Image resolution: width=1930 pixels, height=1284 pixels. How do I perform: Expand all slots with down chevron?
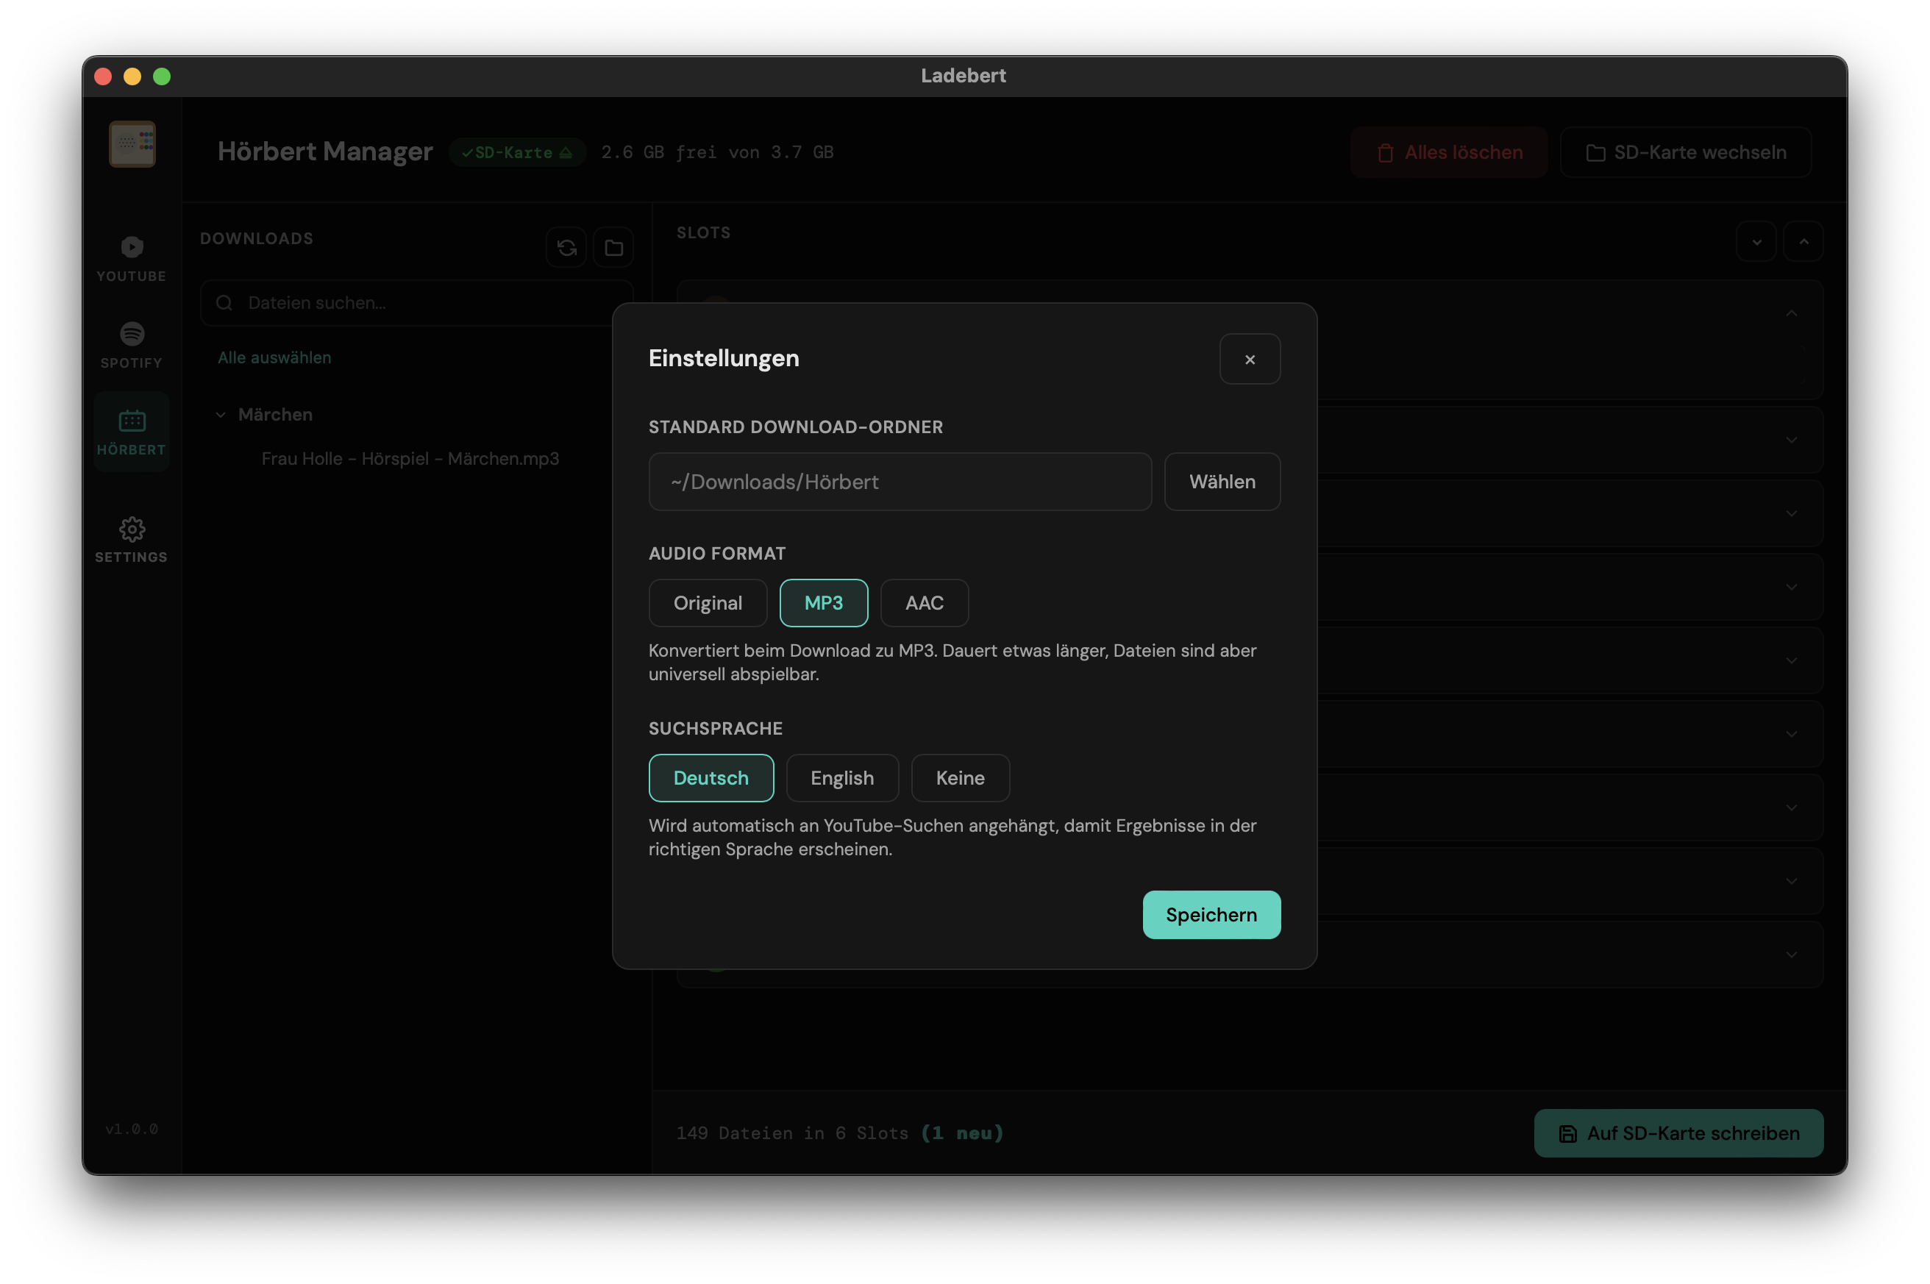pyautogui.click(x=1756, y=241)
